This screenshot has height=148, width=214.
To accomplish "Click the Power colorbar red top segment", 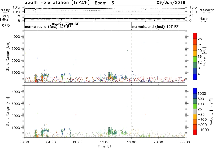I will (x=195, y=36).
